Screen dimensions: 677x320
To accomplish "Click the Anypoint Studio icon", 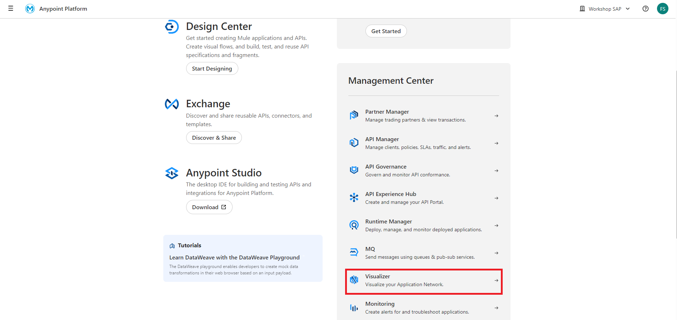I will 172,173.
